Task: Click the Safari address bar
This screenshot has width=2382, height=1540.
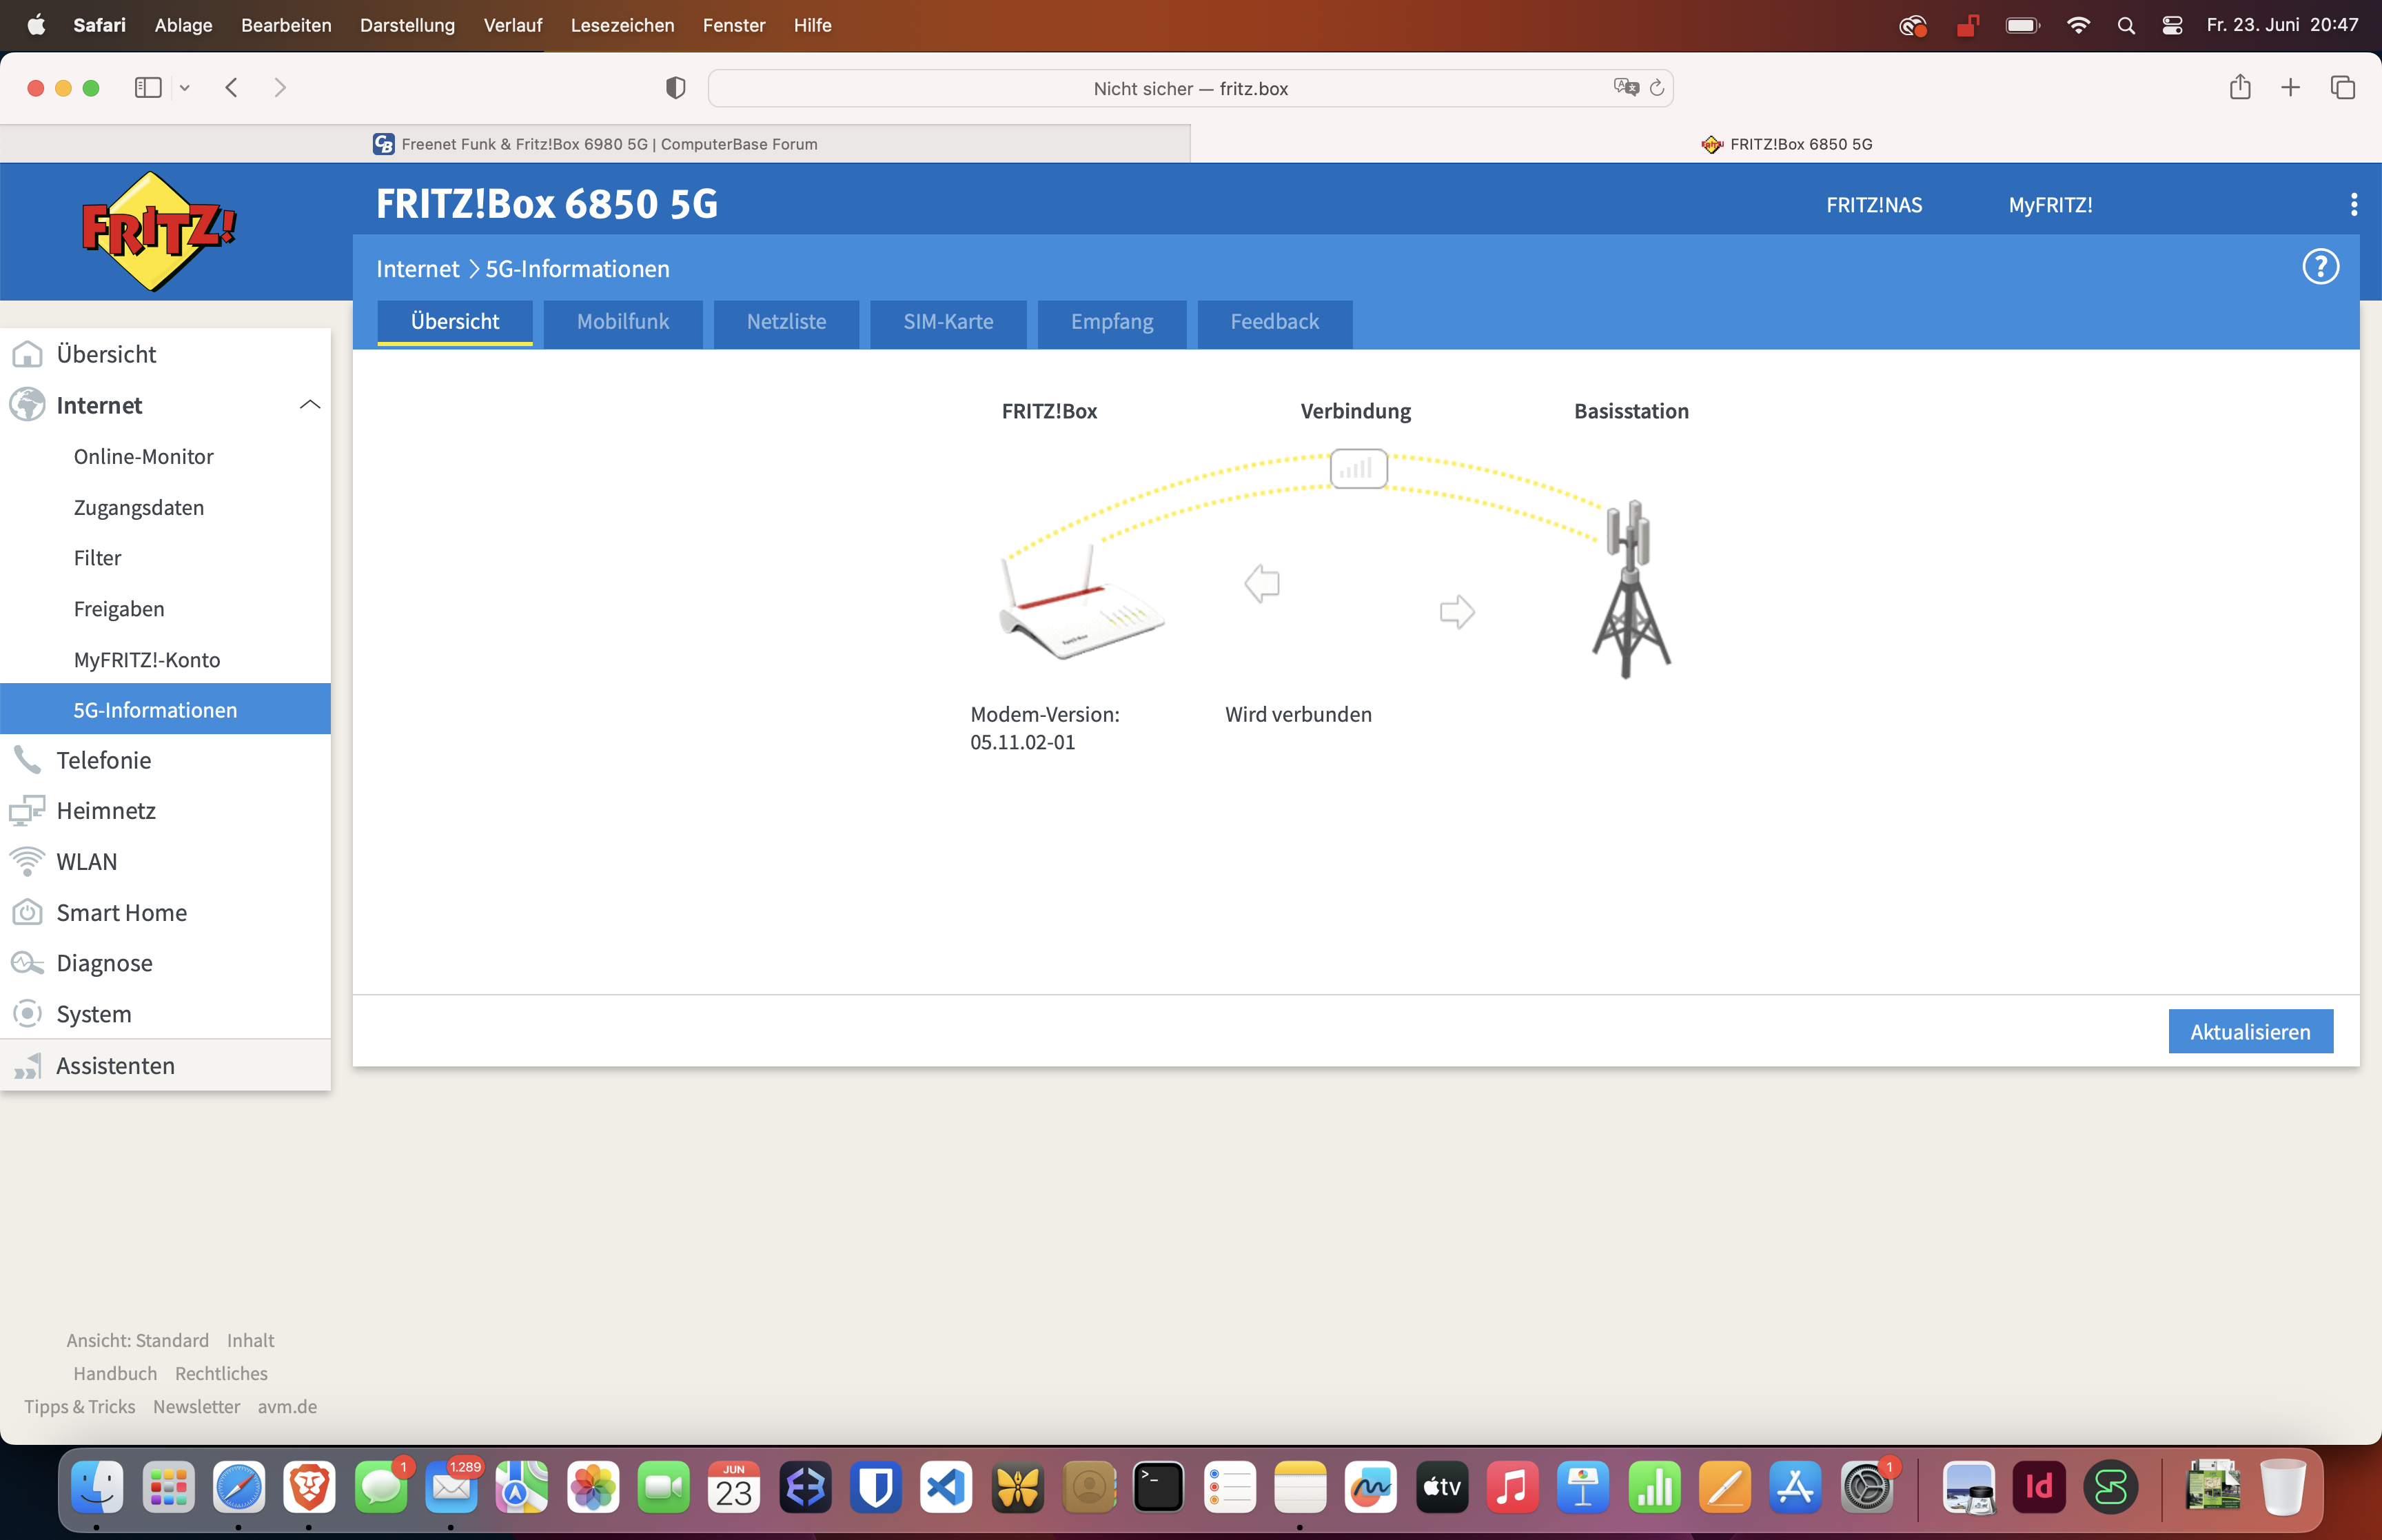Action: click(1190, 88)
